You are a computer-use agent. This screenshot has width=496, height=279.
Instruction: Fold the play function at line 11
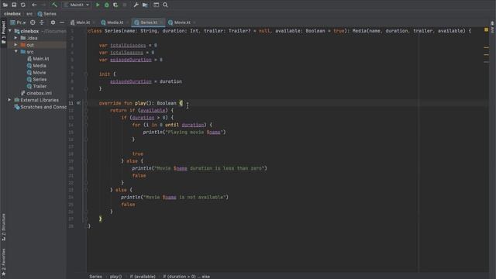(x=86, y=103)
